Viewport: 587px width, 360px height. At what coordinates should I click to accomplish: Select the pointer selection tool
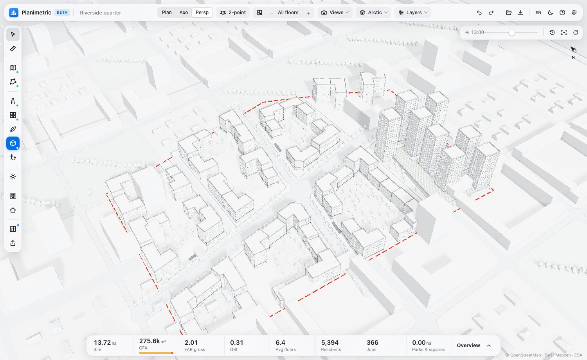click(13, 34)
